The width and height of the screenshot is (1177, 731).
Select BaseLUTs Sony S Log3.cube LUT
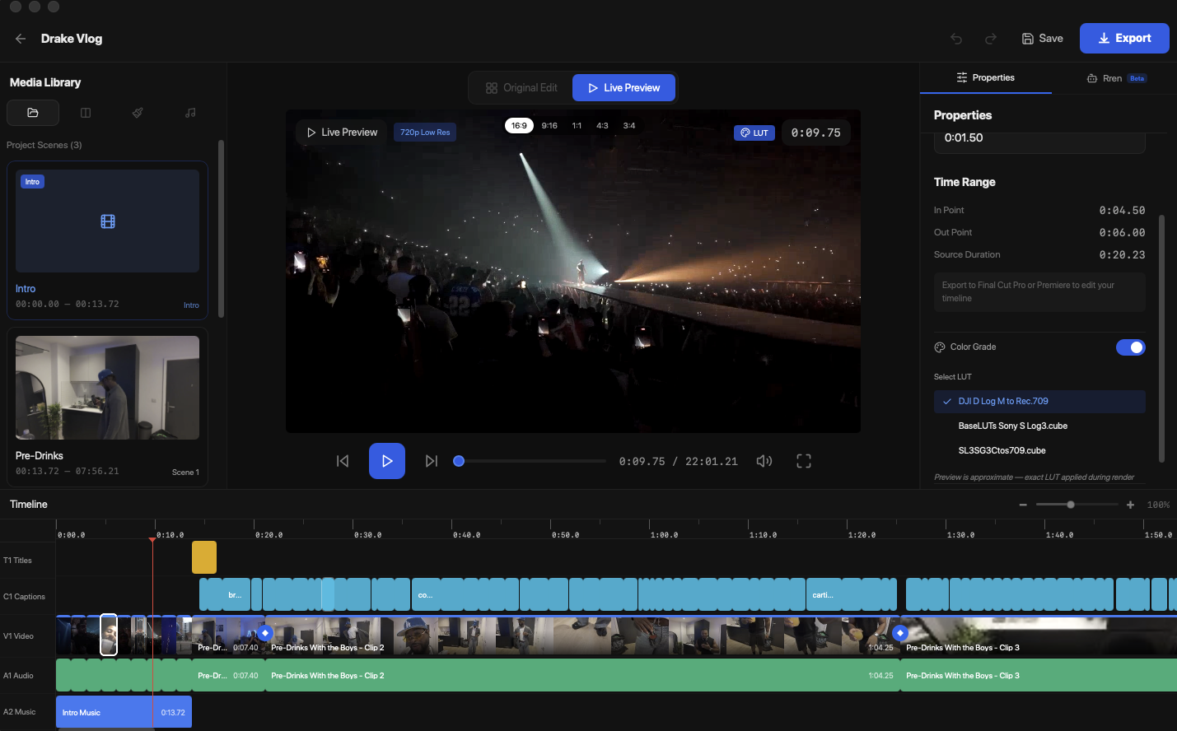[x=1012, y=426]
